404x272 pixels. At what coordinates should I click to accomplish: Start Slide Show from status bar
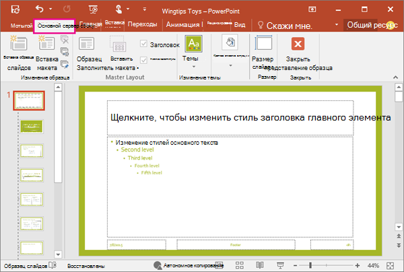(280, 265)
